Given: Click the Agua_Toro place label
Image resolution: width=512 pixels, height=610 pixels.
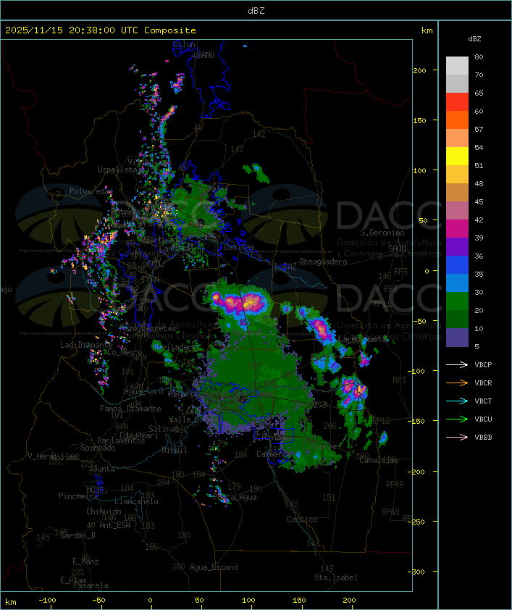Looking at the screenshot, I should point(143,391).
